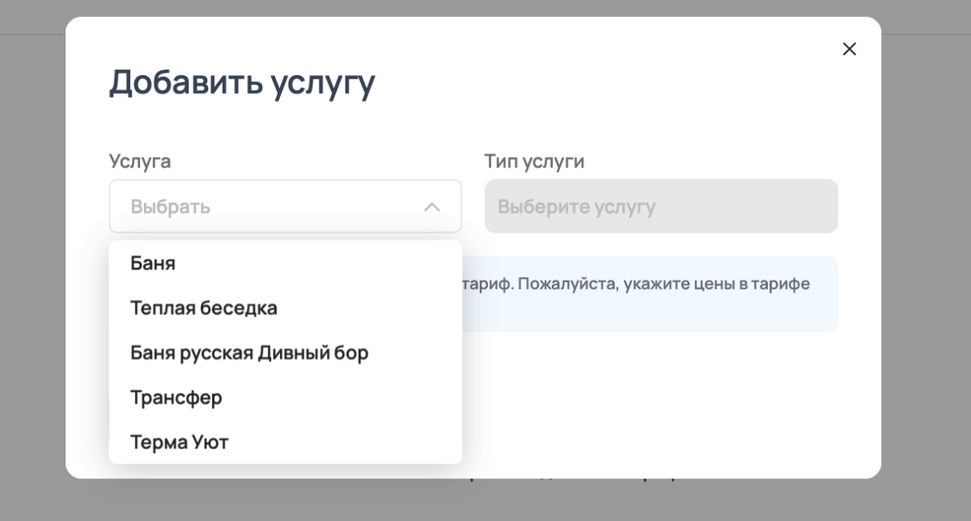Click the "Выбрать" placeholder field

(170, 206)
